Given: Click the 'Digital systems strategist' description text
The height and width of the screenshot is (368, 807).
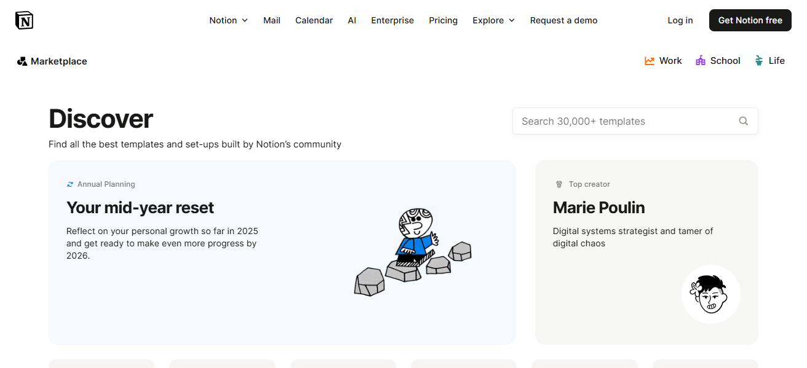Looking at the screenshot, I should tap(633, 237).
